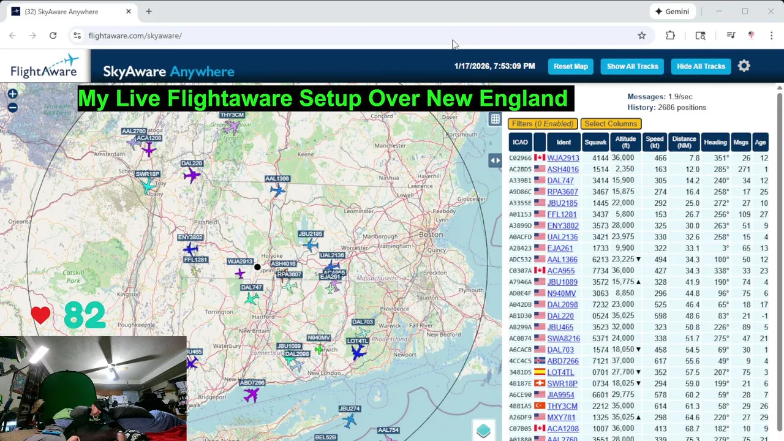Click the webcam video overlay thumbnail
The width and height of the screenshot is (784, 441).
click(x=93, y=388)
